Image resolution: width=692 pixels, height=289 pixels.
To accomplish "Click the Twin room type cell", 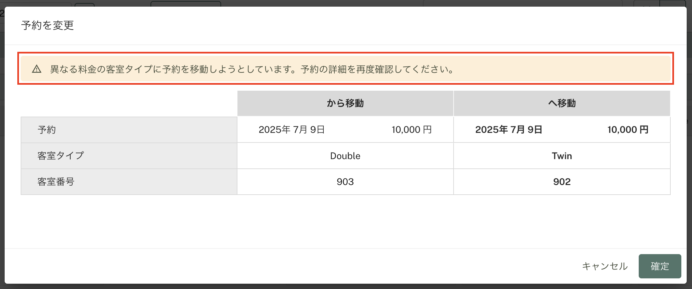I will click(562, 156).
